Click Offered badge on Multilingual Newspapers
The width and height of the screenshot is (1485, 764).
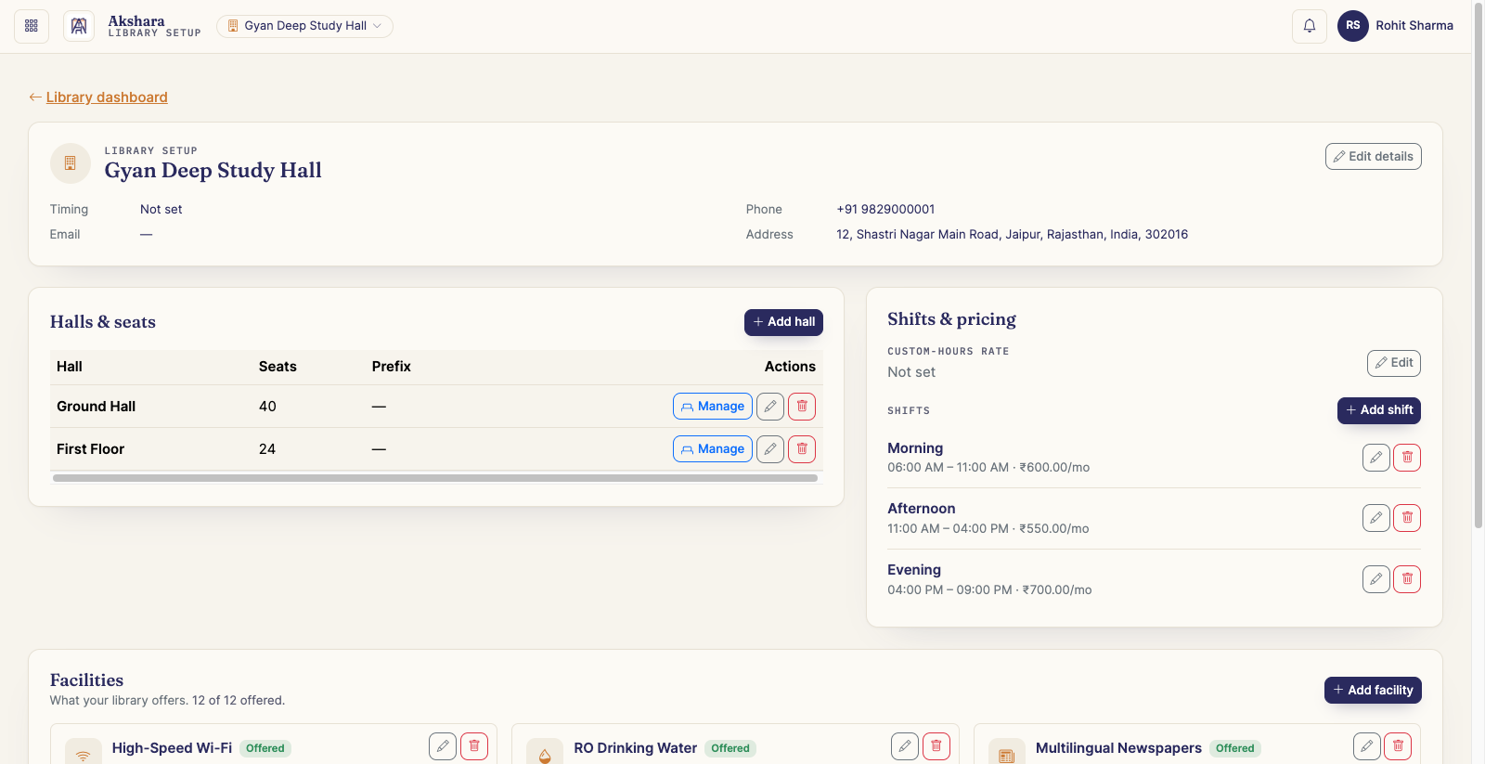[1235, 748]
